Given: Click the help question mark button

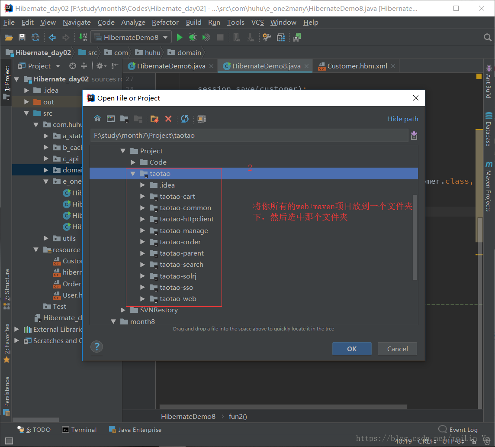Looking at the screenshot, I should 97,347.
